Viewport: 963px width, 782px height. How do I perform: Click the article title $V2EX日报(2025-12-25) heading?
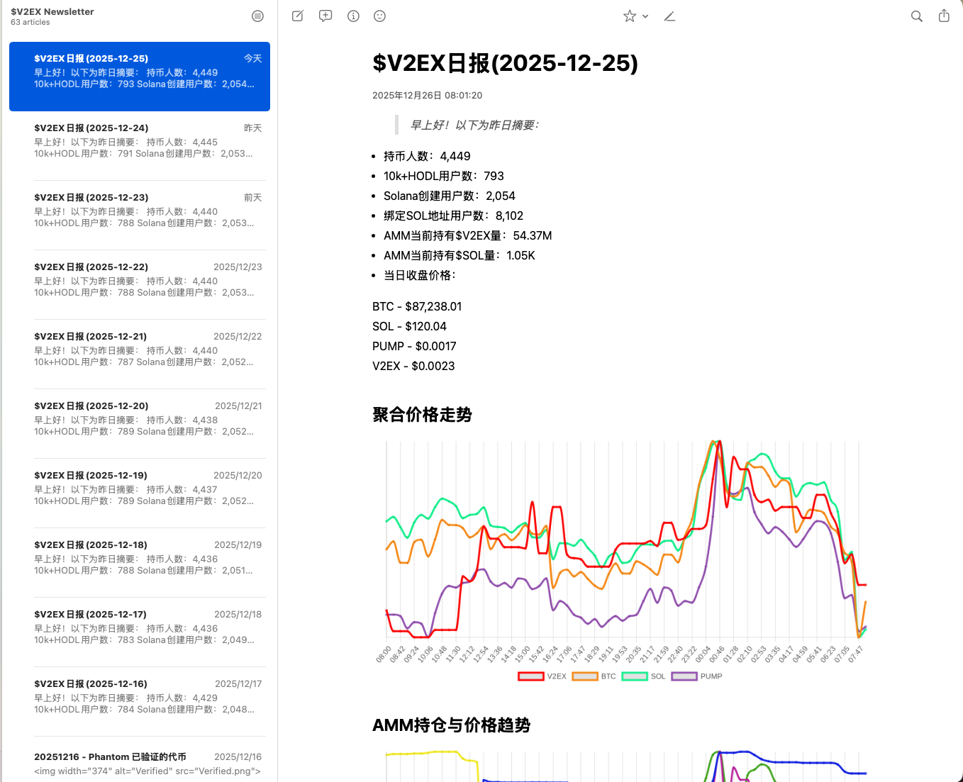click(x=505, y=63)
